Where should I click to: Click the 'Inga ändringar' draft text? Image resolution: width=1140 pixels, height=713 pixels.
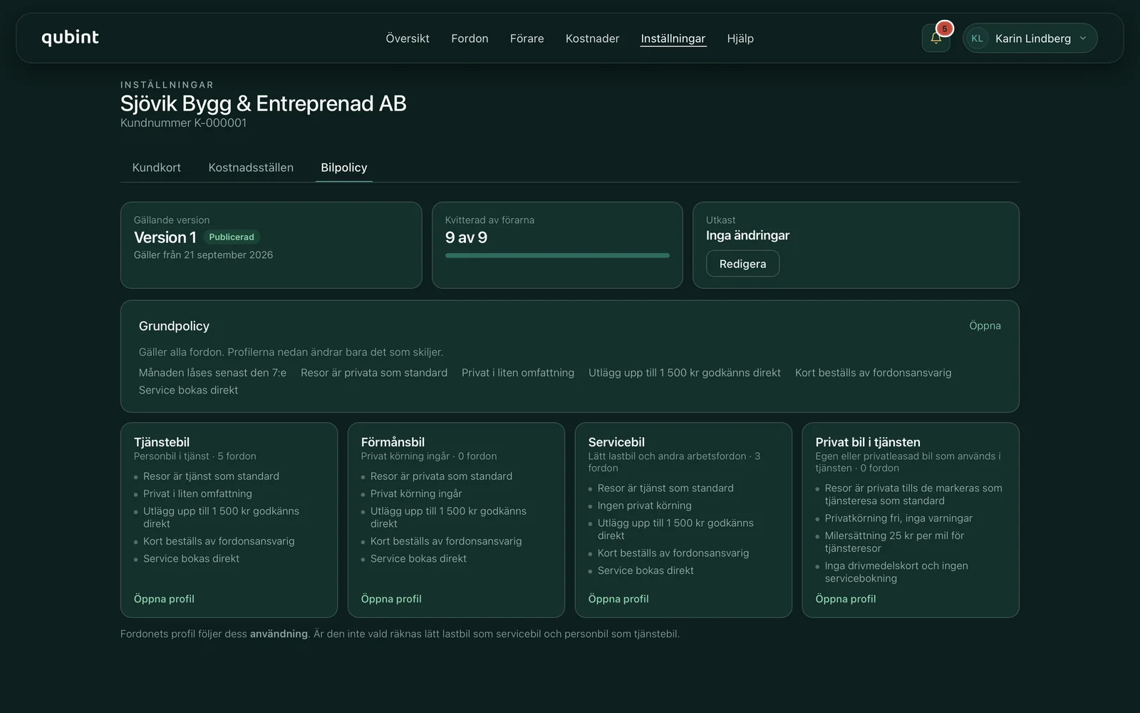747,235
